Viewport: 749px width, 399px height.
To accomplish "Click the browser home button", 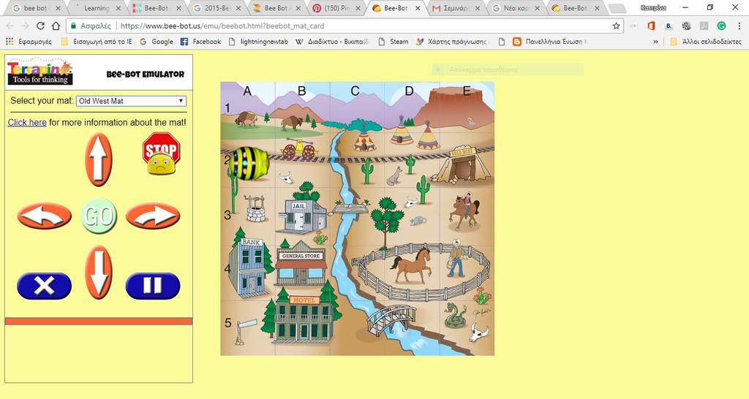I will tap(56, 26).
